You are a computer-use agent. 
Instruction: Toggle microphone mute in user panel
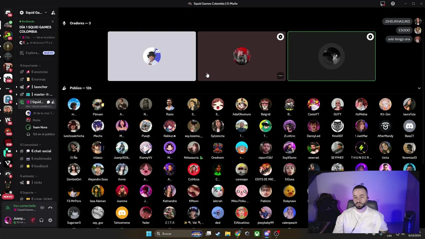click(33, 220)
